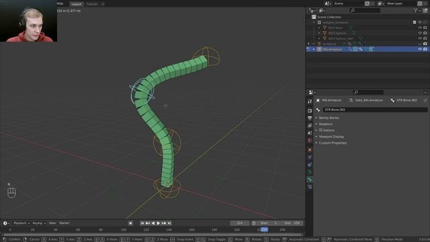Open timeline Marker menu

[x=64, y=223]
